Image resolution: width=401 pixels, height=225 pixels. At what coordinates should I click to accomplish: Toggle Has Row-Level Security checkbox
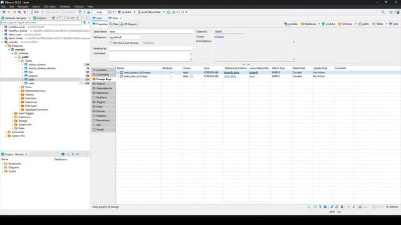tap(111, 43)
